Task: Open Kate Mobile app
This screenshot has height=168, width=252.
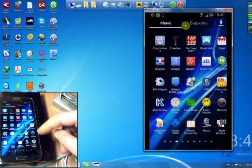Action: coord(160,102)
